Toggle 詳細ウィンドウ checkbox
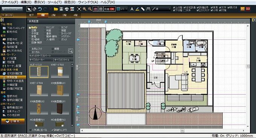 (x=52, y=130)
